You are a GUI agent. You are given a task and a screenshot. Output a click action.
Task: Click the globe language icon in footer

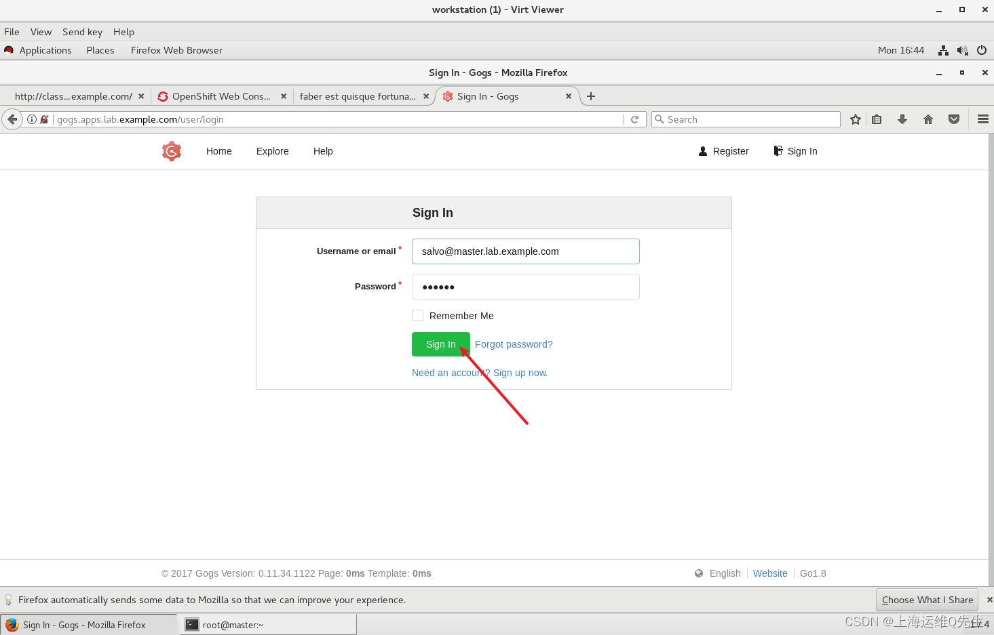[x=699, y=573]
